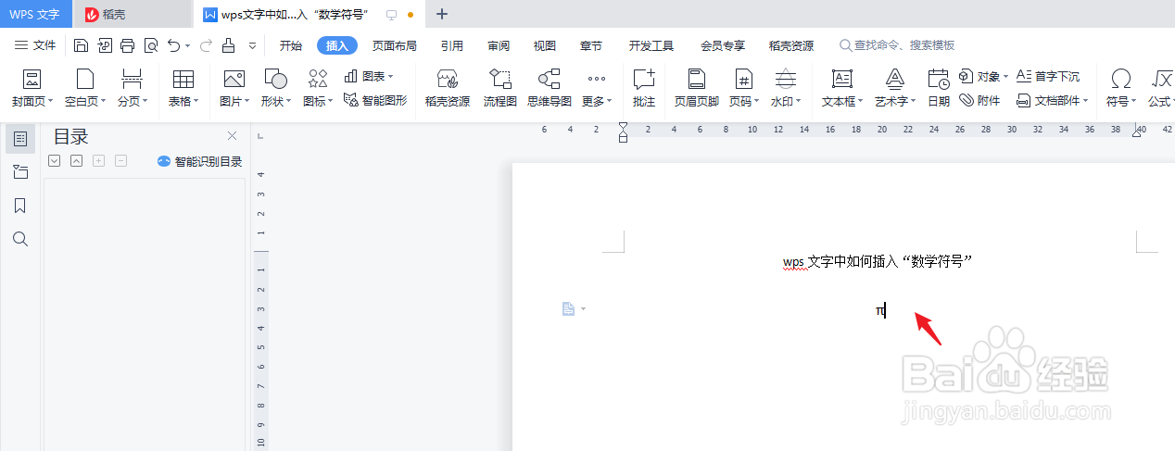Open the 文件 menu
1175x451 pixels.
[x=36, y=45]
